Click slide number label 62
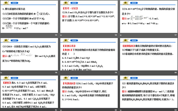The width and height of the screenshot is (178, 111). pos(116,110)
